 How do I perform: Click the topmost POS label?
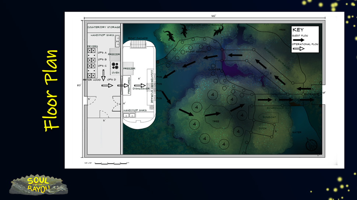(159, 77)
